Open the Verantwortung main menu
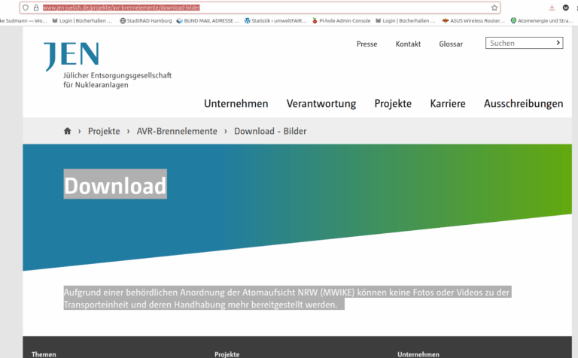 (321, 104)
